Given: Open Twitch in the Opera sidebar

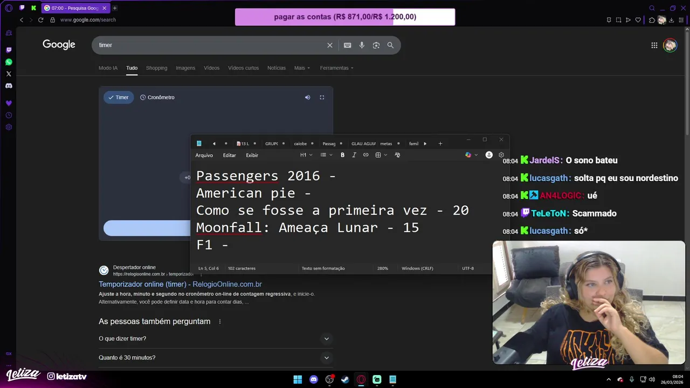Looking at the screenshot, I should 9,50.
